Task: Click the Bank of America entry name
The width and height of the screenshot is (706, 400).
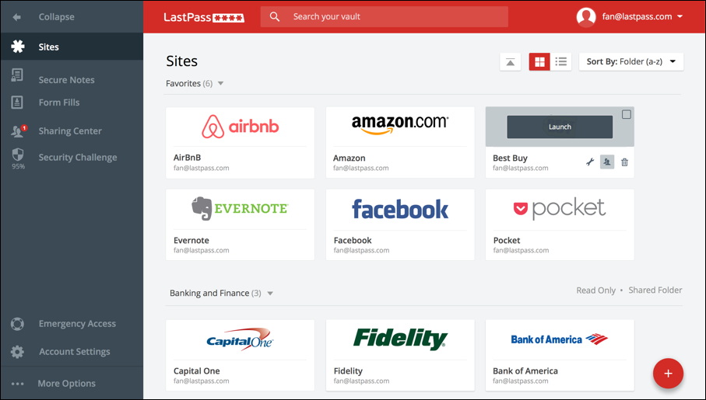Action: pyautogui.click(x=525, y=371)
